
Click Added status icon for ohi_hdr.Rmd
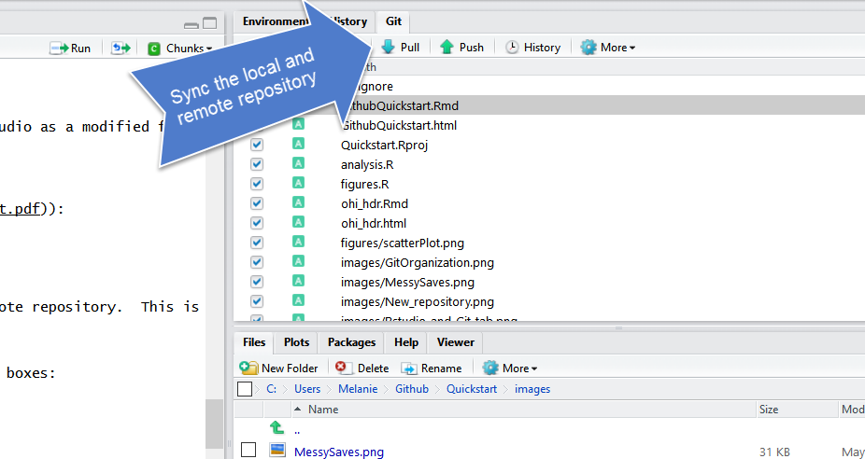298,202
